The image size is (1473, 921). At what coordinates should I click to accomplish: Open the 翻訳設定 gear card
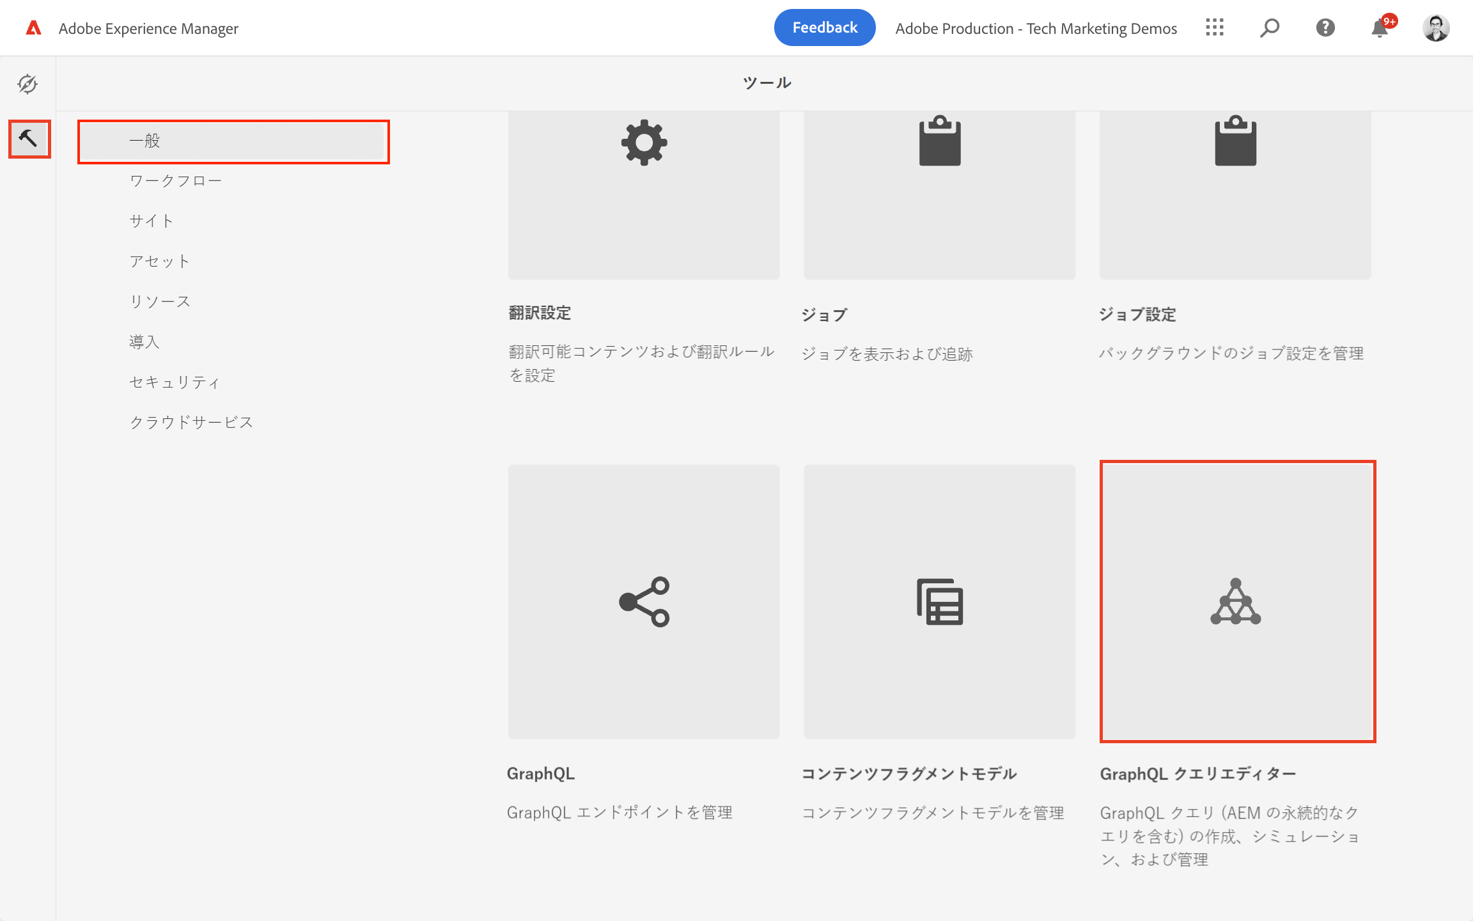(644, 192)
